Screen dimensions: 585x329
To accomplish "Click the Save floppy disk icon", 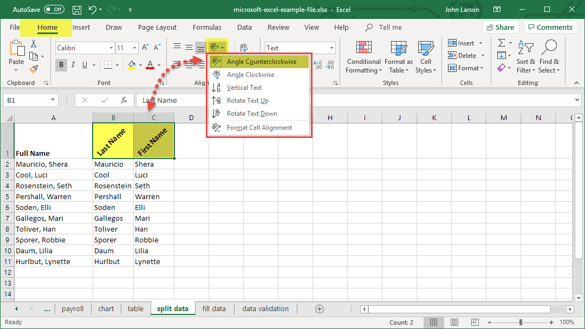I will (x=77, y=10).
